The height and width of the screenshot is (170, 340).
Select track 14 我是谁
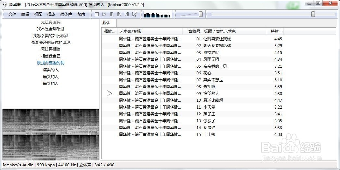click(192, 128)
